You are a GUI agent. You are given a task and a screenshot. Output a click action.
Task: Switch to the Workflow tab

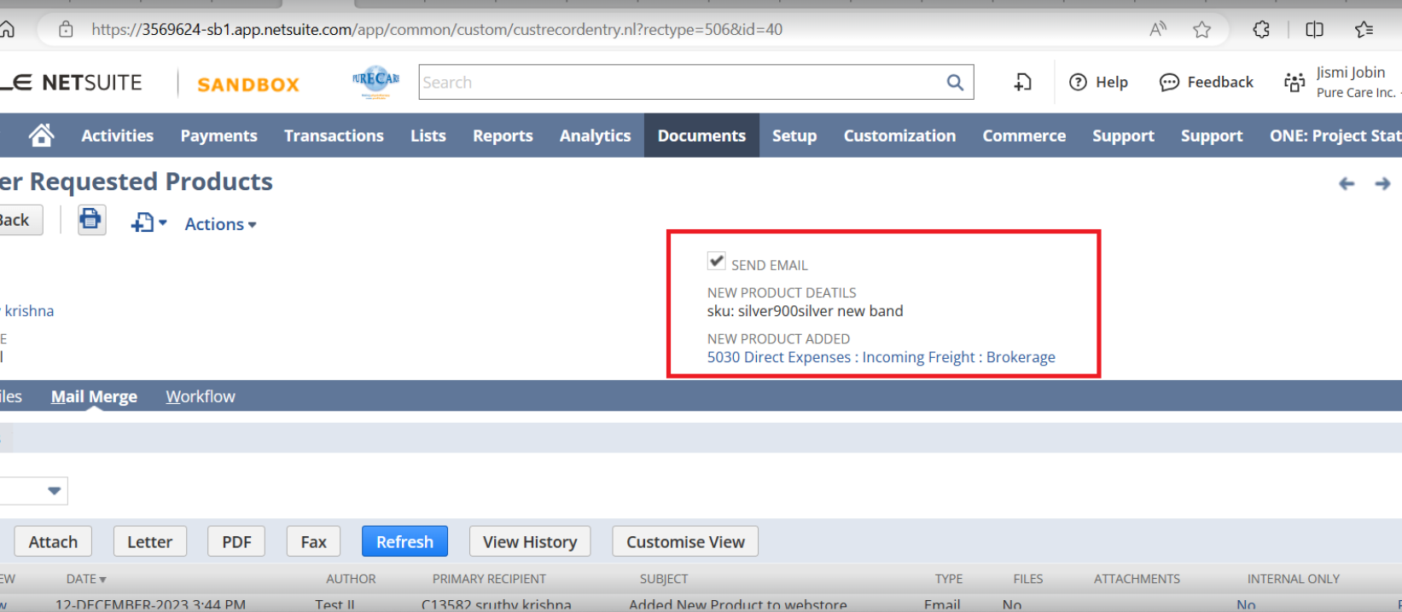point(201,396)
